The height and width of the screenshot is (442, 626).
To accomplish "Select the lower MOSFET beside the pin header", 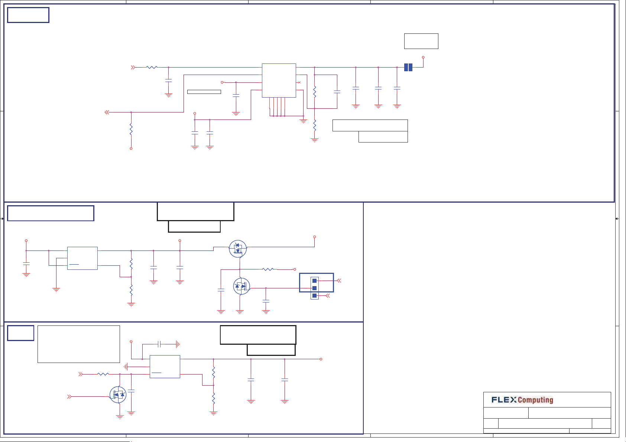I will [241, 286].
